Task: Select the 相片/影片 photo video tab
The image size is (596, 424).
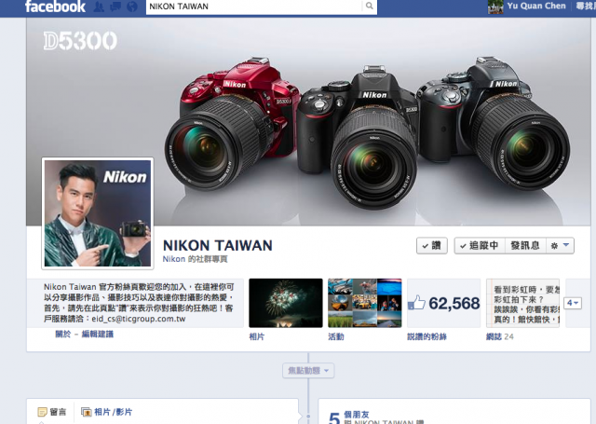Action: pos(107,412)
